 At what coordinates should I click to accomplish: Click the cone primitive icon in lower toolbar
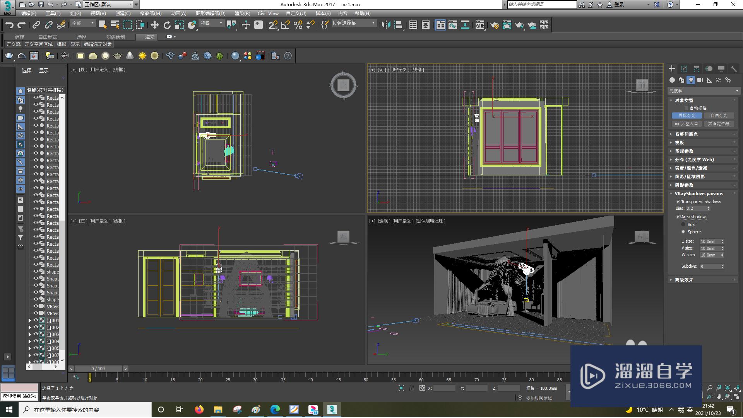tap(130, 56)
